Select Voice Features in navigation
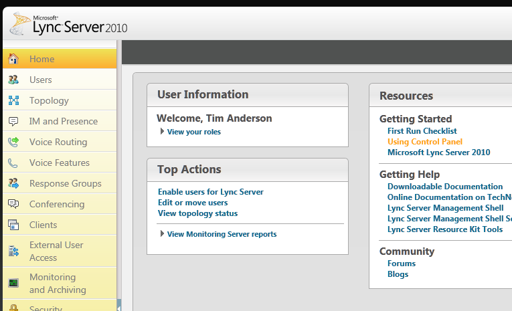This screenshot has width=512, height=311. [60, 163]
